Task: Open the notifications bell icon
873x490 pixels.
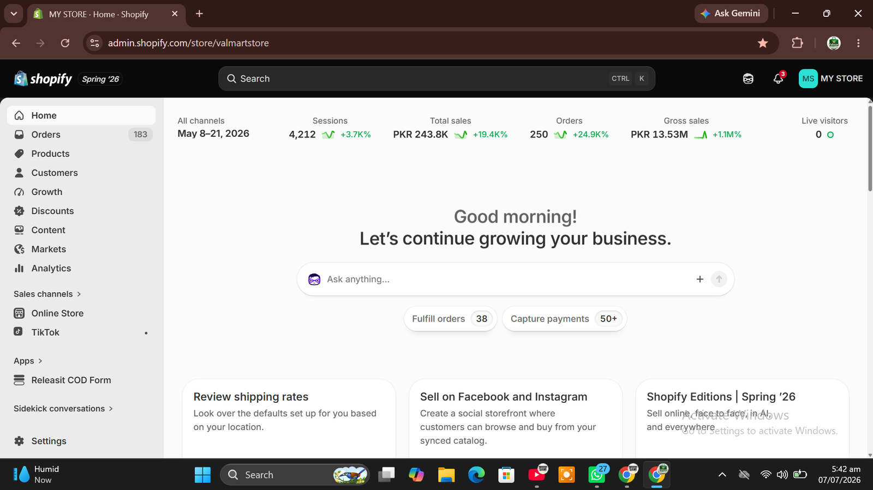Action: click(779, 78)
